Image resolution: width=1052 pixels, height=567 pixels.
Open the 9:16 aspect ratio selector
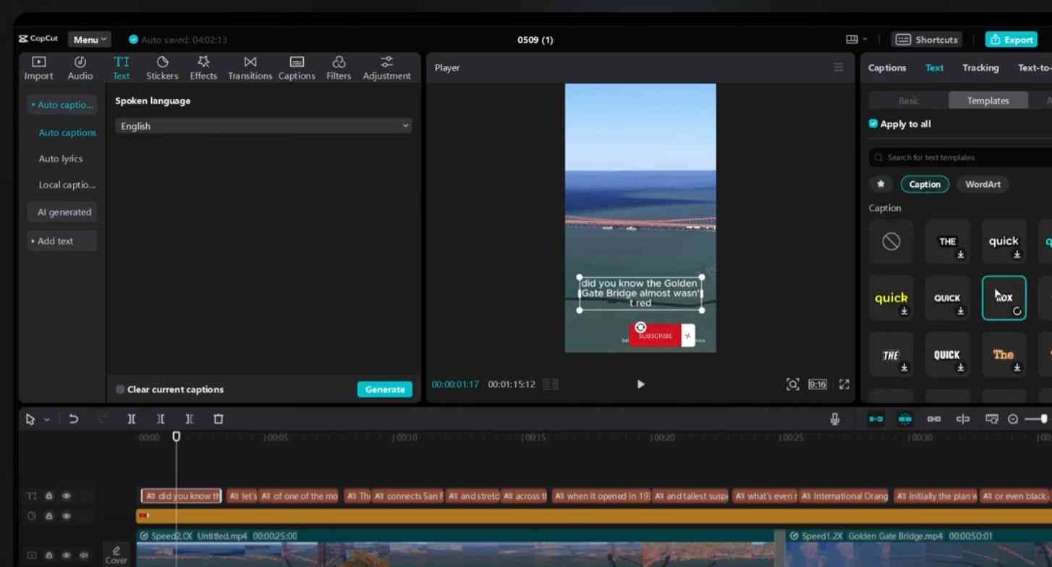pos(818,385)
